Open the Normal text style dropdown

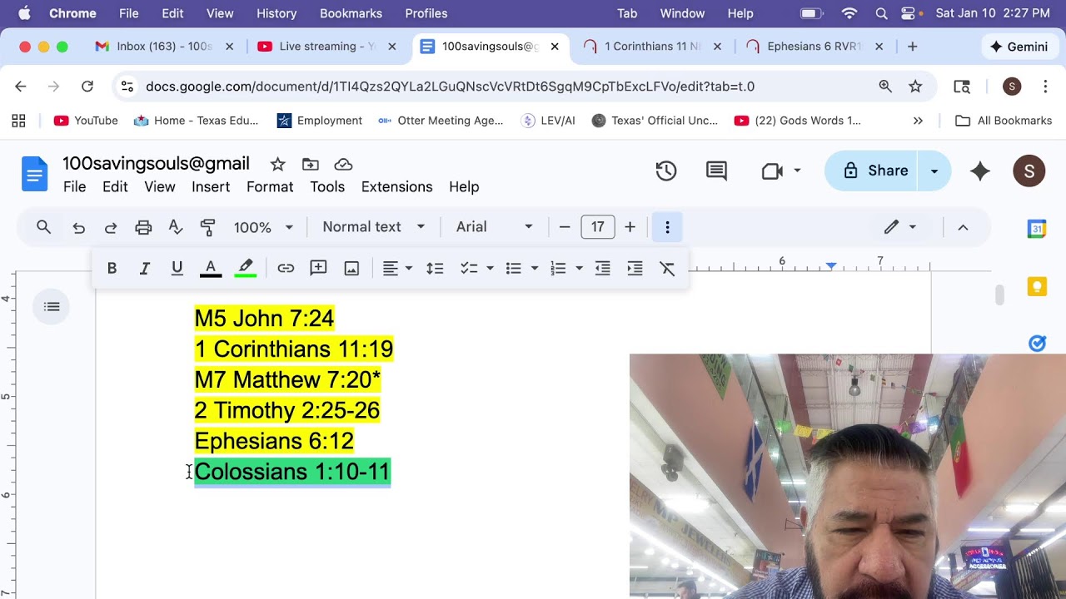pos(374,227)
